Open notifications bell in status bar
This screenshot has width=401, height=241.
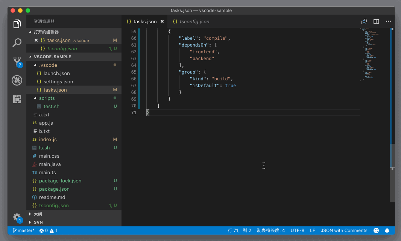[x=387, y=230]
